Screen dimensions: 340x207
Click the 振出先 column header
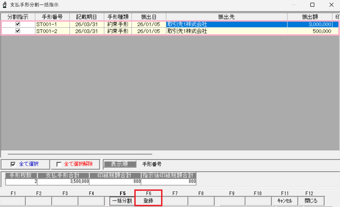(226, 16)
